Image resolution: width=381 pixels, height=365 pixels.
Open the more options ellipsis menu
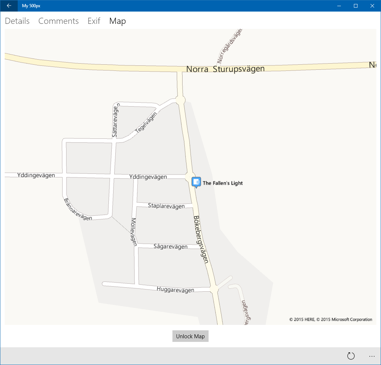(372, 356)
